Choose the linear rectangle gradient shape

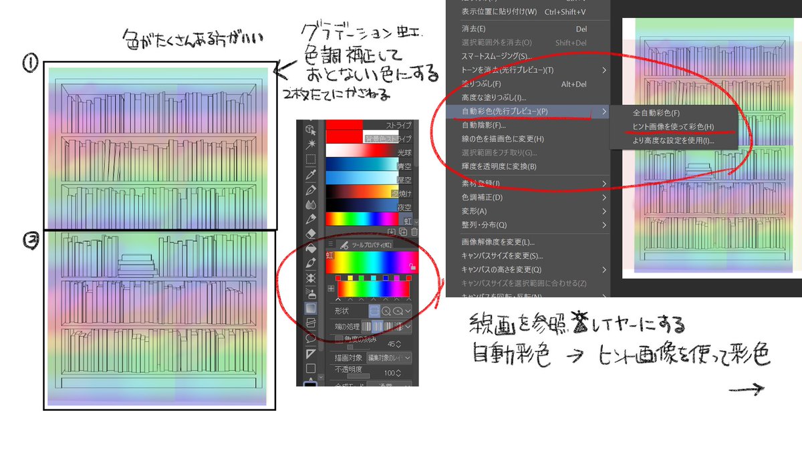tap(374, 311)
